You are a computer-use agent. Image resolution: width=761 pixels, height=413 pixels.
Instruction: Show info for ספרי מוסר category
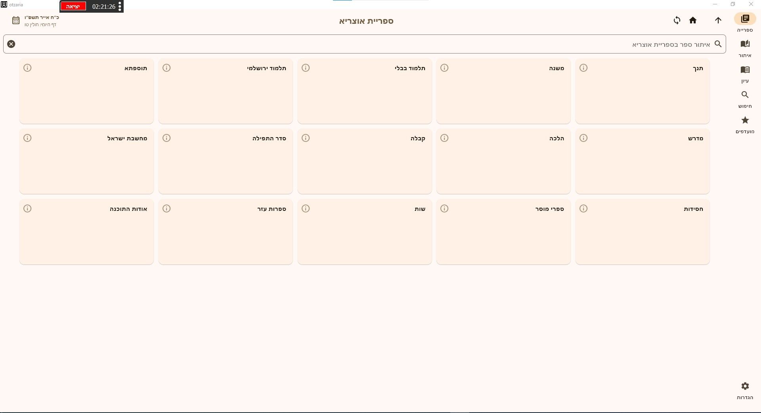pos(444,208)
